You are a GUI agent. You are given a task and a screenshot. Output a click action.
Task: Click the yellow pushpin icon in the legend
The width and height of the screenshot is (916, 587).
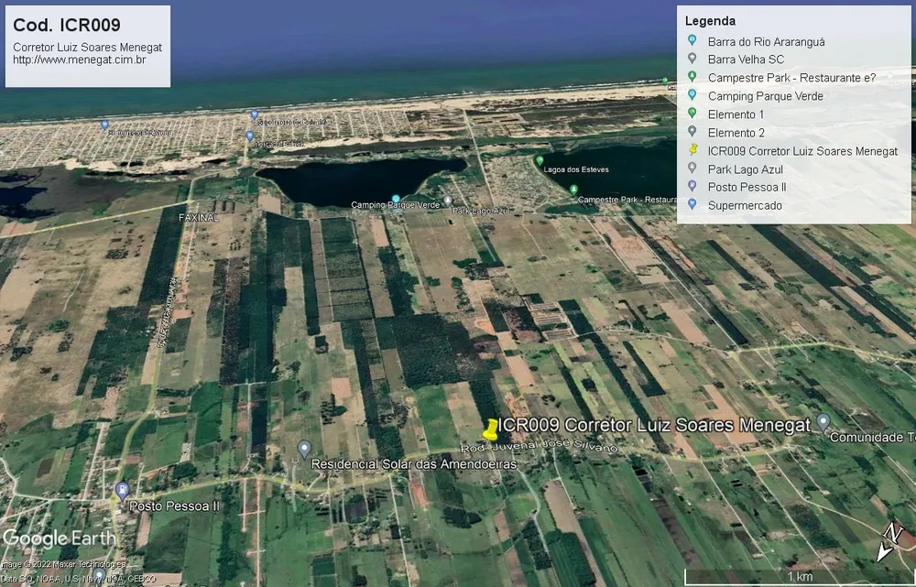point(692,149)
